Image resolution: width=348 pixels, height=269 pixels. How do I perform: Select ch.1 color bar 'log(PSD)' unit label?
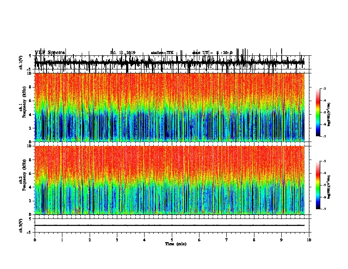pos(329,114)
